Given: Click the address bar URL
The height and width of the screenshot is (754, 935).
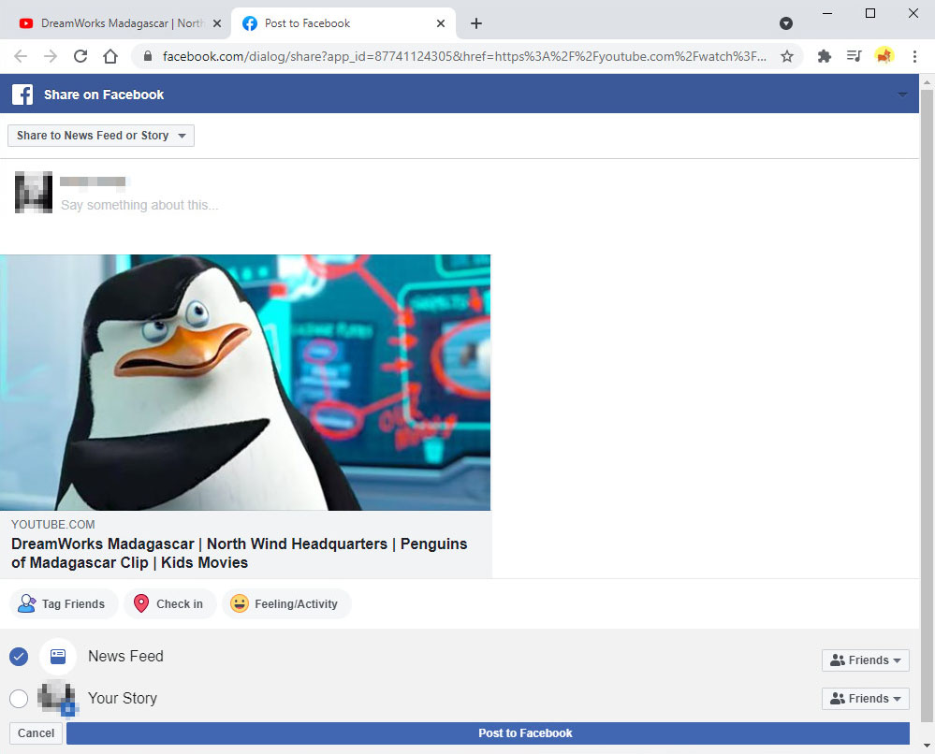Looking at the screenshot, I should coord(464,56).
